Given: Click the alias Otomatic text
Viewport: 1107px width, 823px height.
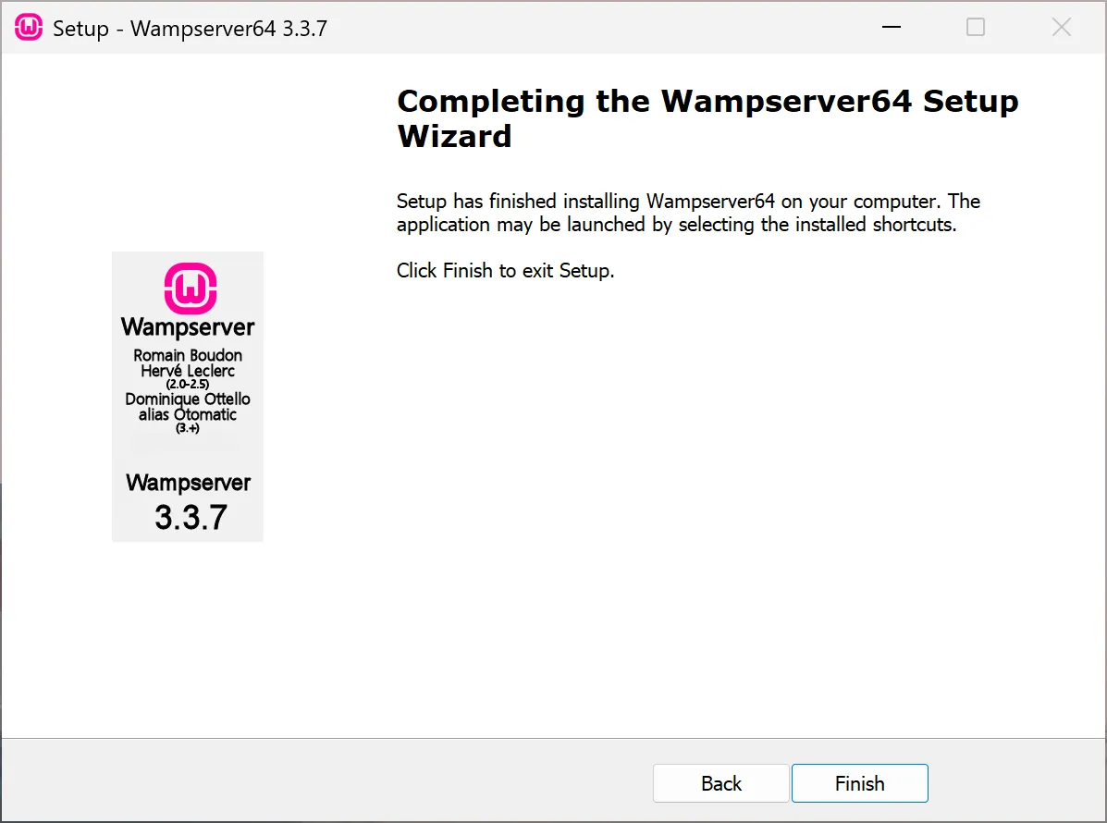Looking at the screenshot, I should [x=188, y=414].
